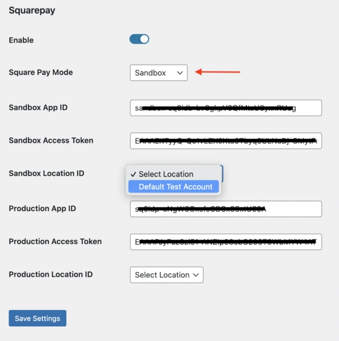Click the Sandbox Location ID label
This screenshot has width=339, height=341.
47,173
